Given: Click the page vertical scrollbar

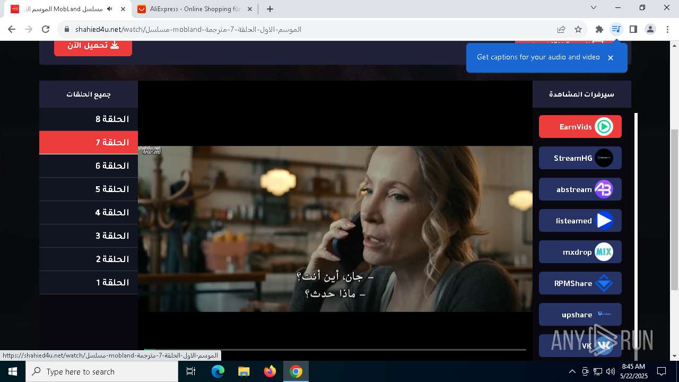Looking at the screenshot, I should 675,210.
